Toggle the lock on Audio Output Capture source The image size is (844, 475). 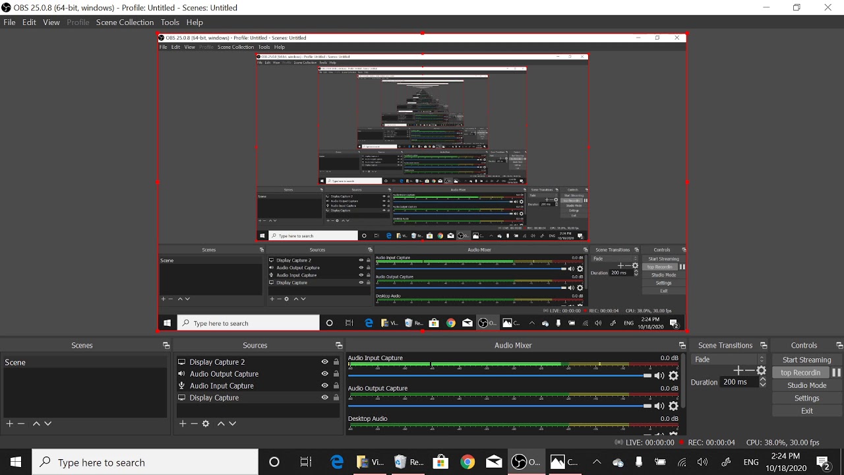[336, 374]
